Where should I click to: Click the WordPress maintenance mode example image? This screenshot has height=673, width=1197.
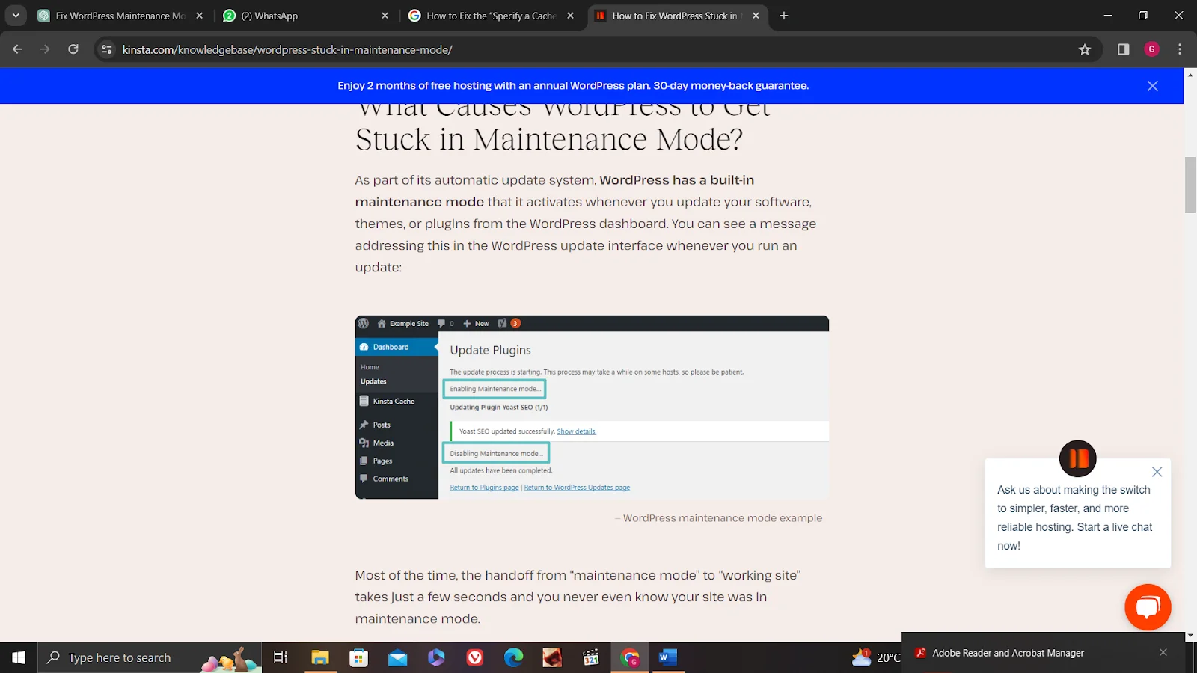click(592, 408)
